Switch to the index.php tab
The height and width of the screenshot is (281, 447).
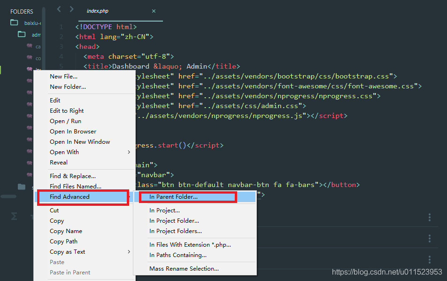pos(98,11)
